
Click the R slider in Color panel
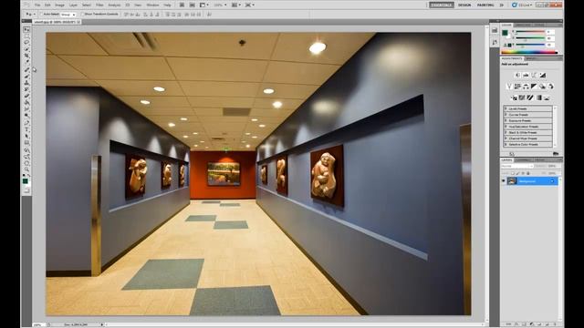coord(530,33)
